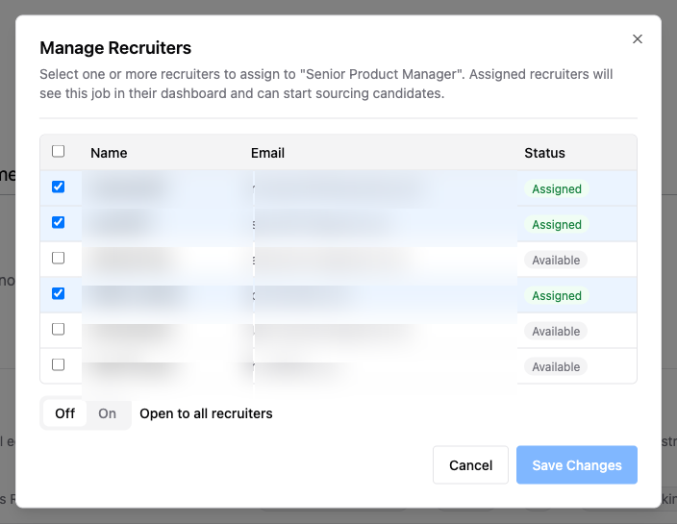The height and width of the screenshot is (524, 677).
Task: Uncheck the first recruiter row's checkbox
Action: [x=58, y=187]
